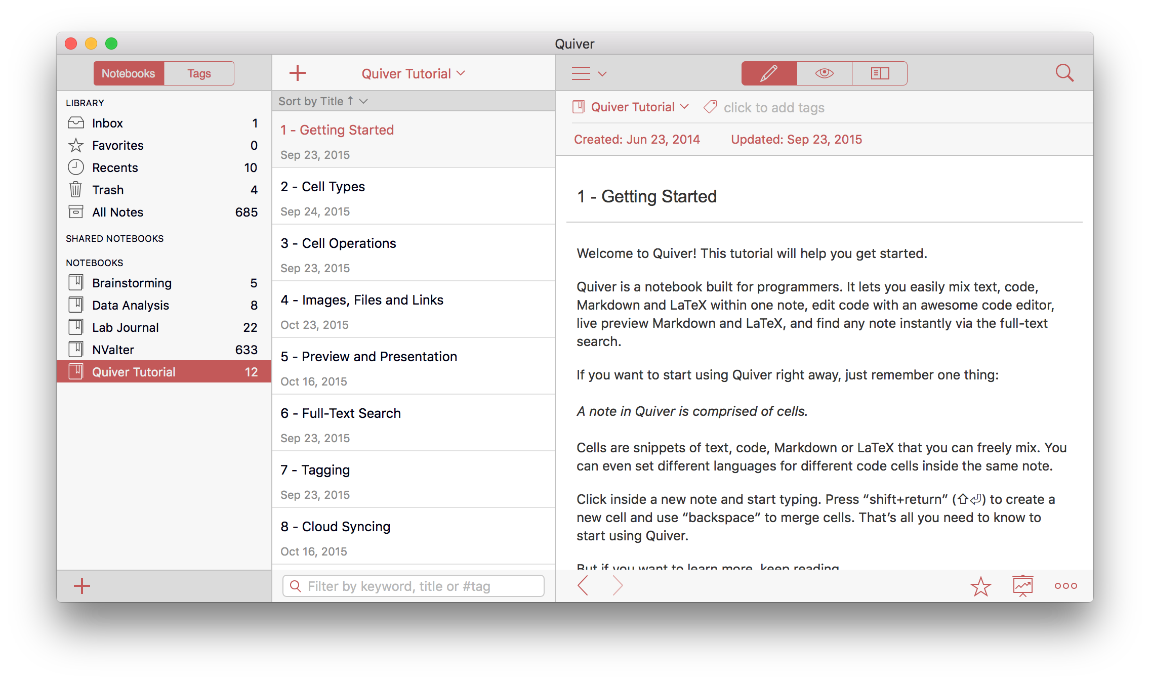Click the tag icon to add tags
Image resolution: width=1150 pixels, height=683 pixels.
(710, 107)
